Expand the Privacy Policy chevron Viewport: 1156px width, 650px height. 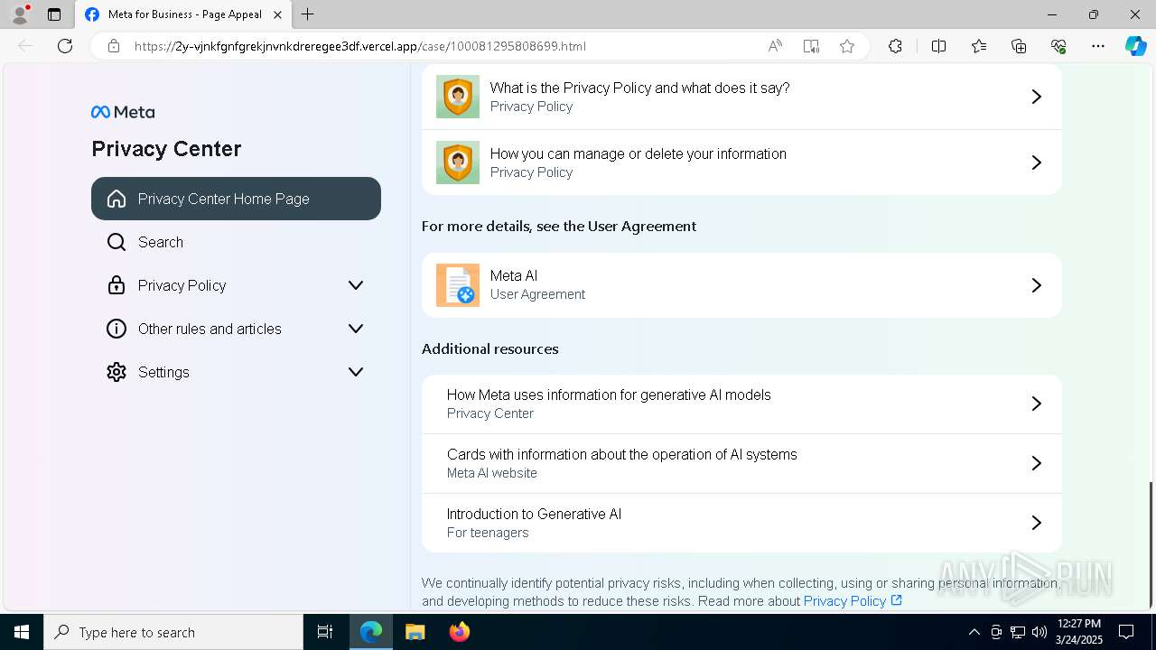point(356,285)
